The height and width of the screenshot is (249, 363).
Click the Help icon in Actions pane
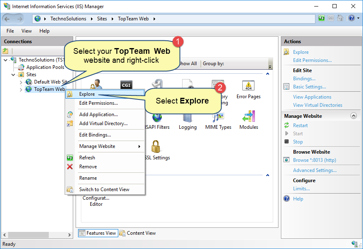tap(287, 198)
